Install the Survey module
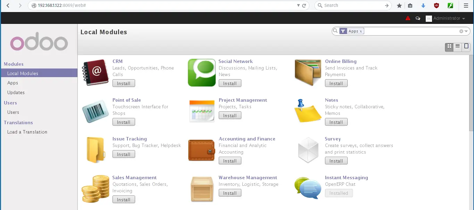This screenshot has height=210, width=474. point(336,161)
